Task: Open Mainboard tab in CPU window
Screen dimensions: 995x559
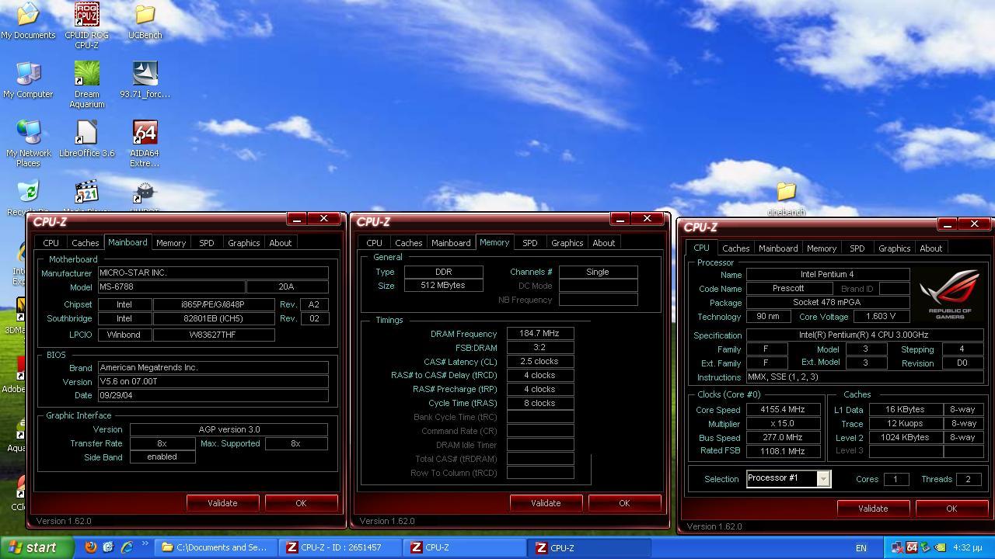Action: [778, 248]
